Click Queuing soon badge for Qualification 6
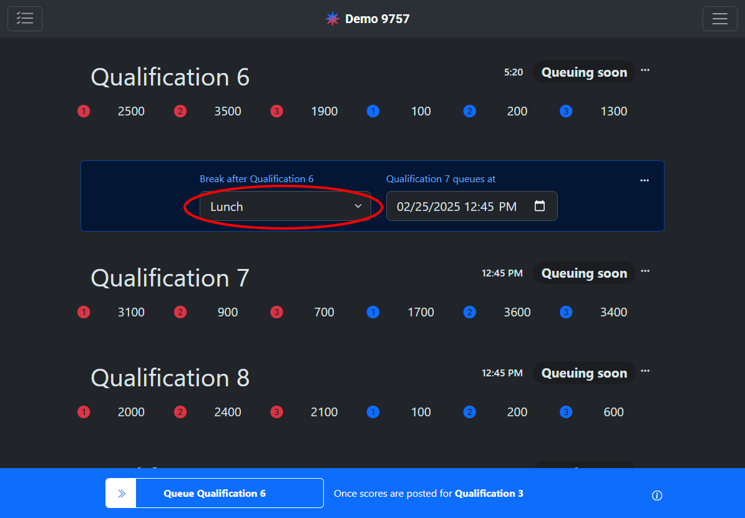Viewport: 745px width, 518px height. (583, 72)
